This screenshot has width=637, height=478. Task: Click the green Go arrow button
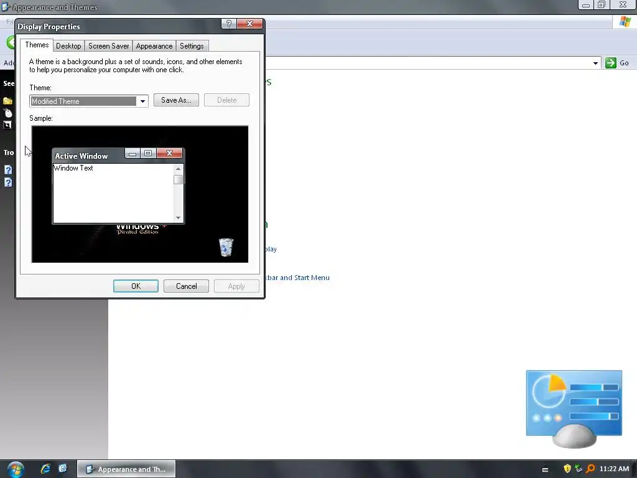point(611,63)
